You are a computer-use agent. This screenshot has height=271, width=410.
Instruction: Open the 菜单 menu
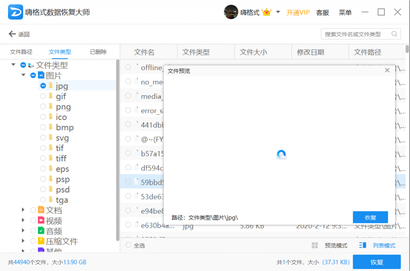coord(345,12)
